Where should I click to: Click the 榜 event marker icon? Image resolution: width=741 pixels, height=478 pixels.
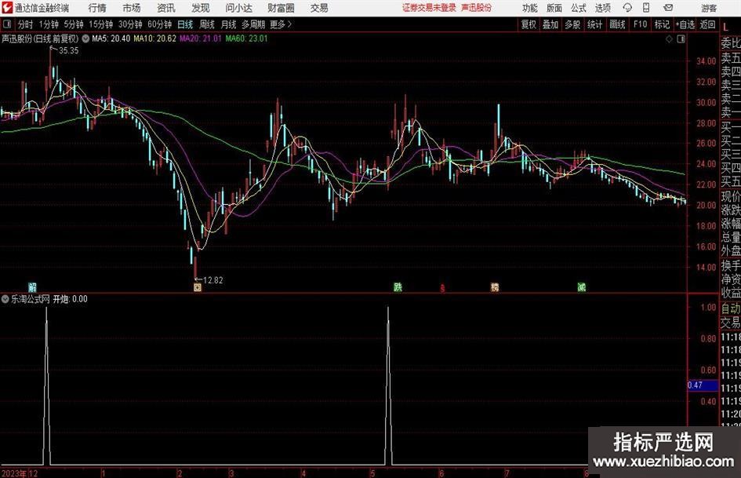[495, 287]
